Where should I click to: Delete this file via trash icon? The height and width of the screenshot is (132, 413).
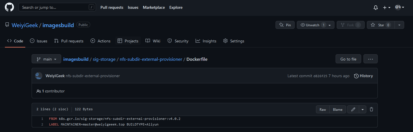point(371,109)
